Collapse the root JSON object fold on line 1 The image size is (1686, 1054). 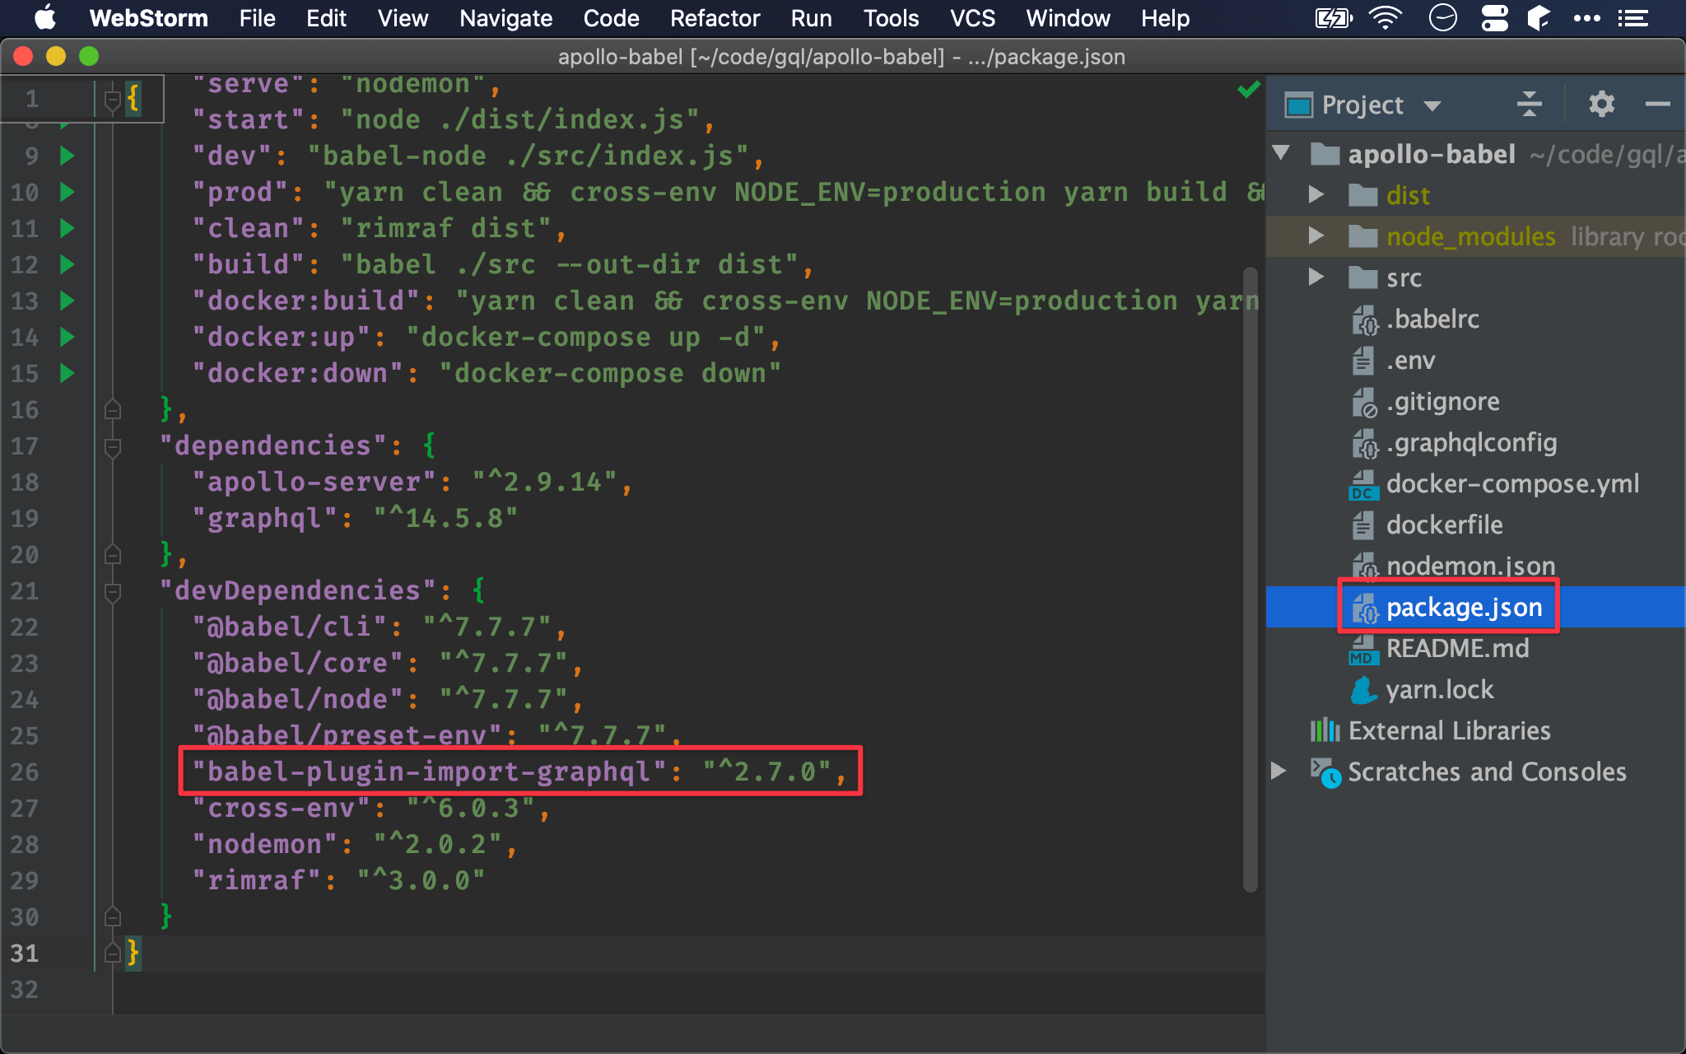[113, 100]
